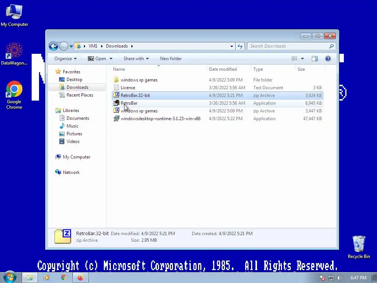This screenshot has width=377, height=283.
Task: Expand the Open button dropdown arrow
Action: point(111,59)
